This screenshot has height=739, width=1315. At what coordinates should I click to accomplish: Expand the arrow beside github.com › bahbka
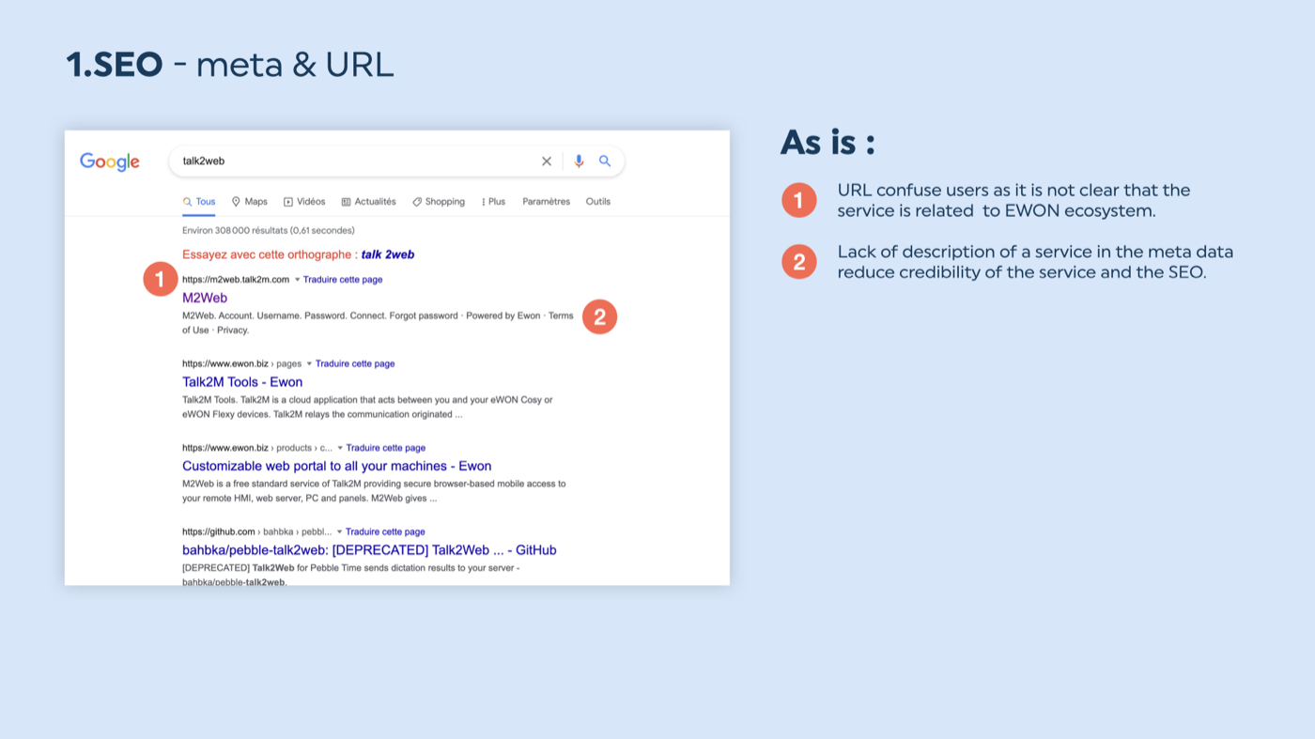click(x=339, y=531)
